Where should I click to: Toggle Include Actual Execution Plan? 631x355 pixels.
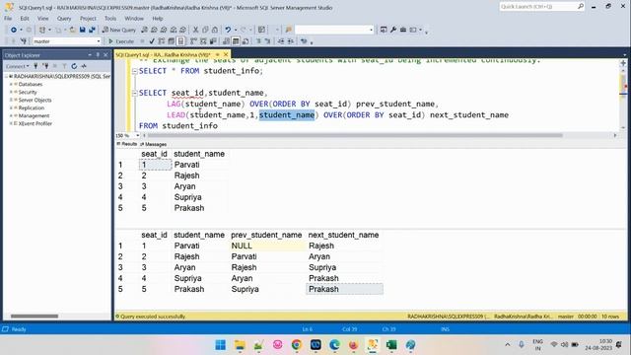(x=193, y=41)
